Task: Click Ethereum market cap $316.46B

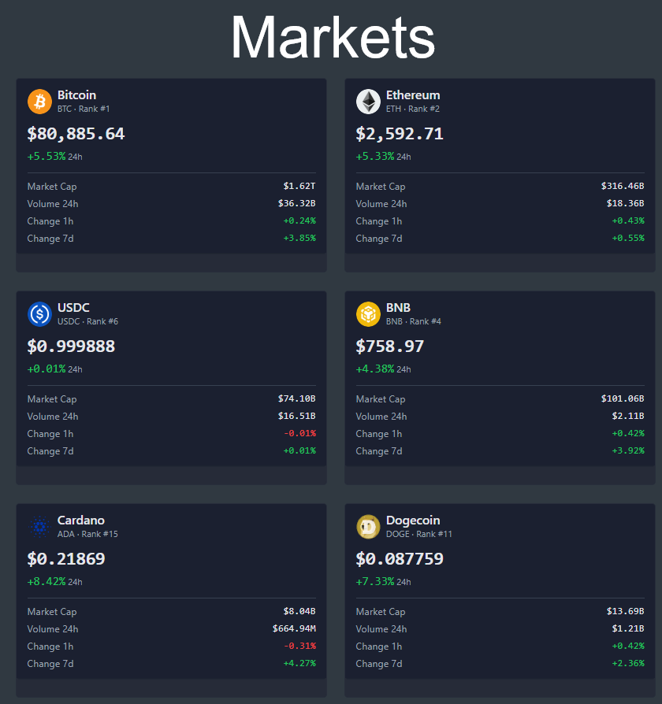Action: click(x=623, y=186)
